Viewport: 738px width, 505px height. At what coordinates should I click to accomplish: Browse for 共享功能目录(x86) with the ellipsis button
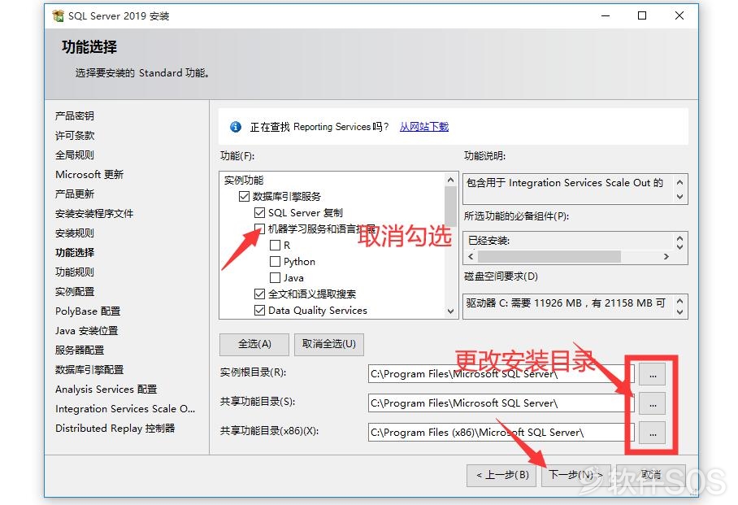(653, 433)
